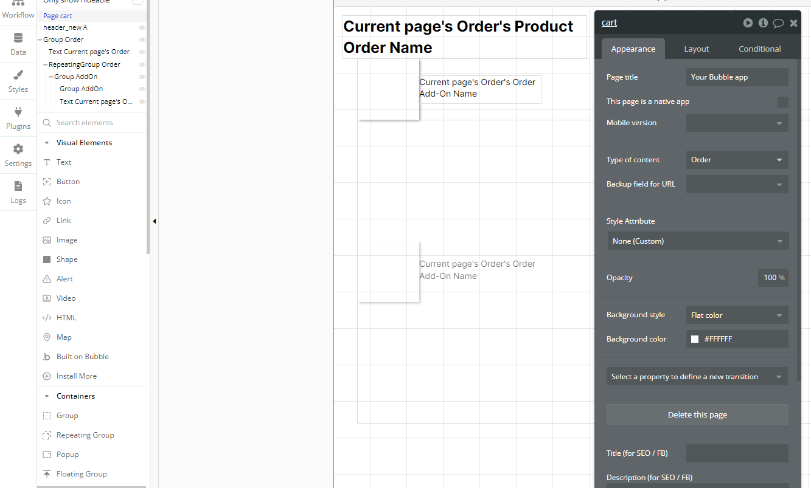811x488 pixels.
Task: Select the Built on Bubble icon
Action: coord(47,357)
